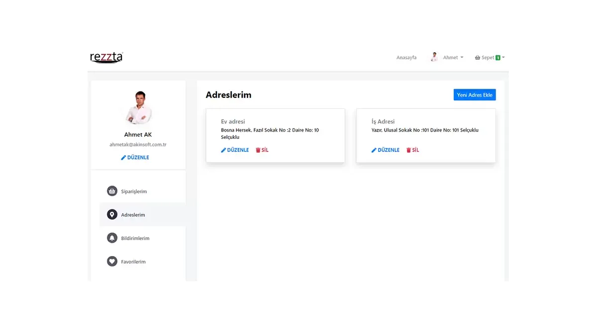Click the İş Adresi card title
Viewport: 597px width, 324px height.
[x=383, y=121]
